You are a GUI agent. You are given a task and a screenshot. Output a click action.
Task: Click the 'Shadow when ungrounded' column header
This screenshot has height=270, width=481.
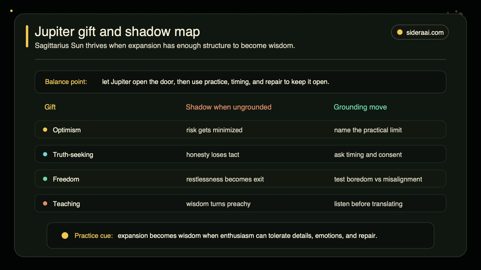pos(228,107)
